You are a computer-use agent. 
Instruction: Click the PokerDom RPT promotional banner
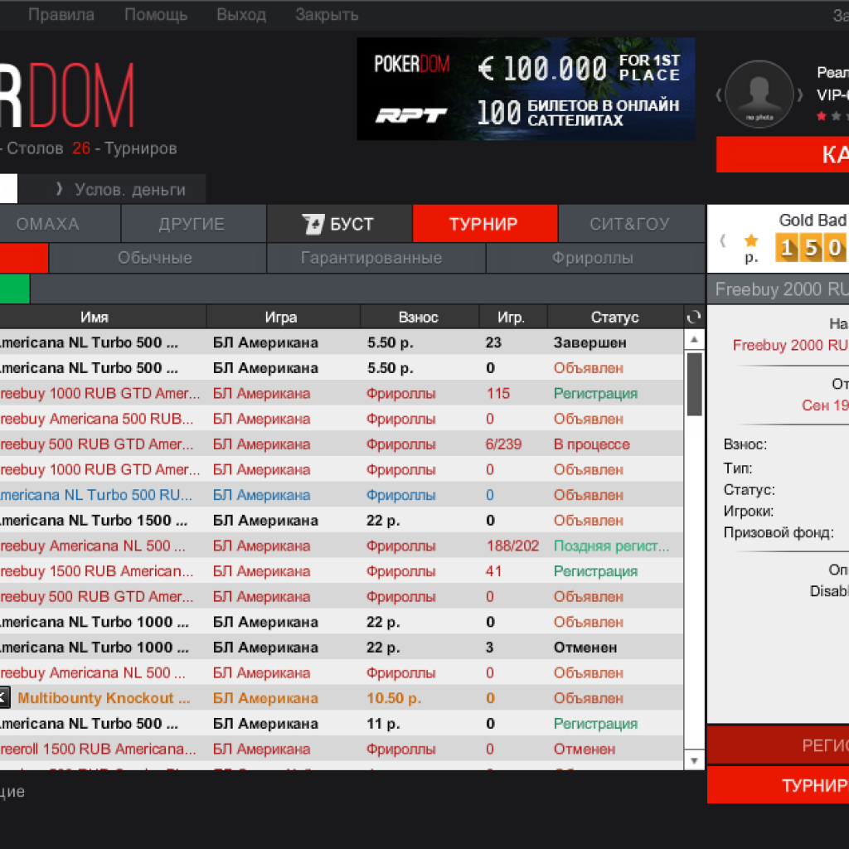click(526, 89)
